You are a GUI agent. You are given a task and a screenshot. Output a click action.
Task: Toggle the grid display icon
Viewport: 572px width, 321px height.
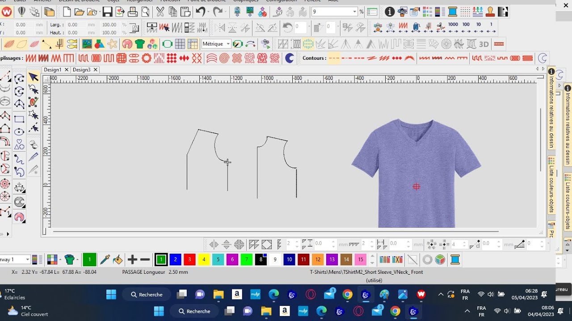[180, 44]
